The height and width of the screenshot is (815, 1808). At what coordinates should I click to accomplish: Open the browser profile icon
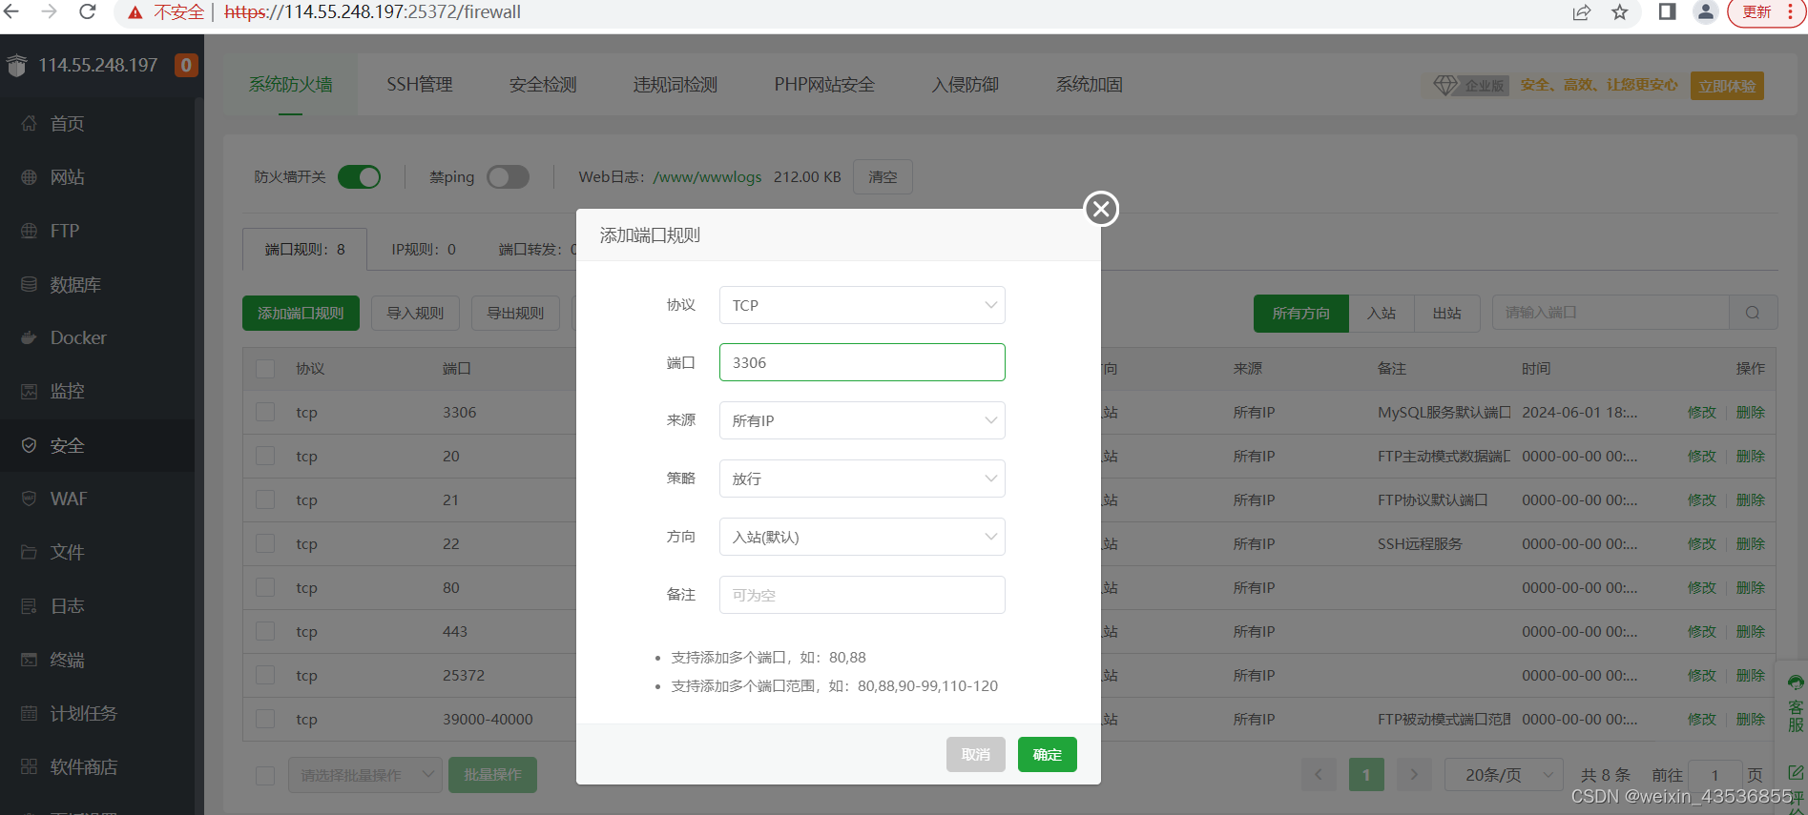(1705, 11)
